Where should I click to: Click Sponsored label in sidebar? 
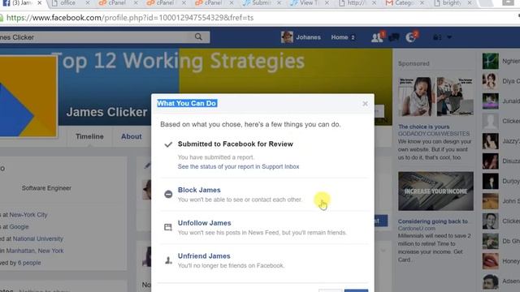(x=414, y=63)
